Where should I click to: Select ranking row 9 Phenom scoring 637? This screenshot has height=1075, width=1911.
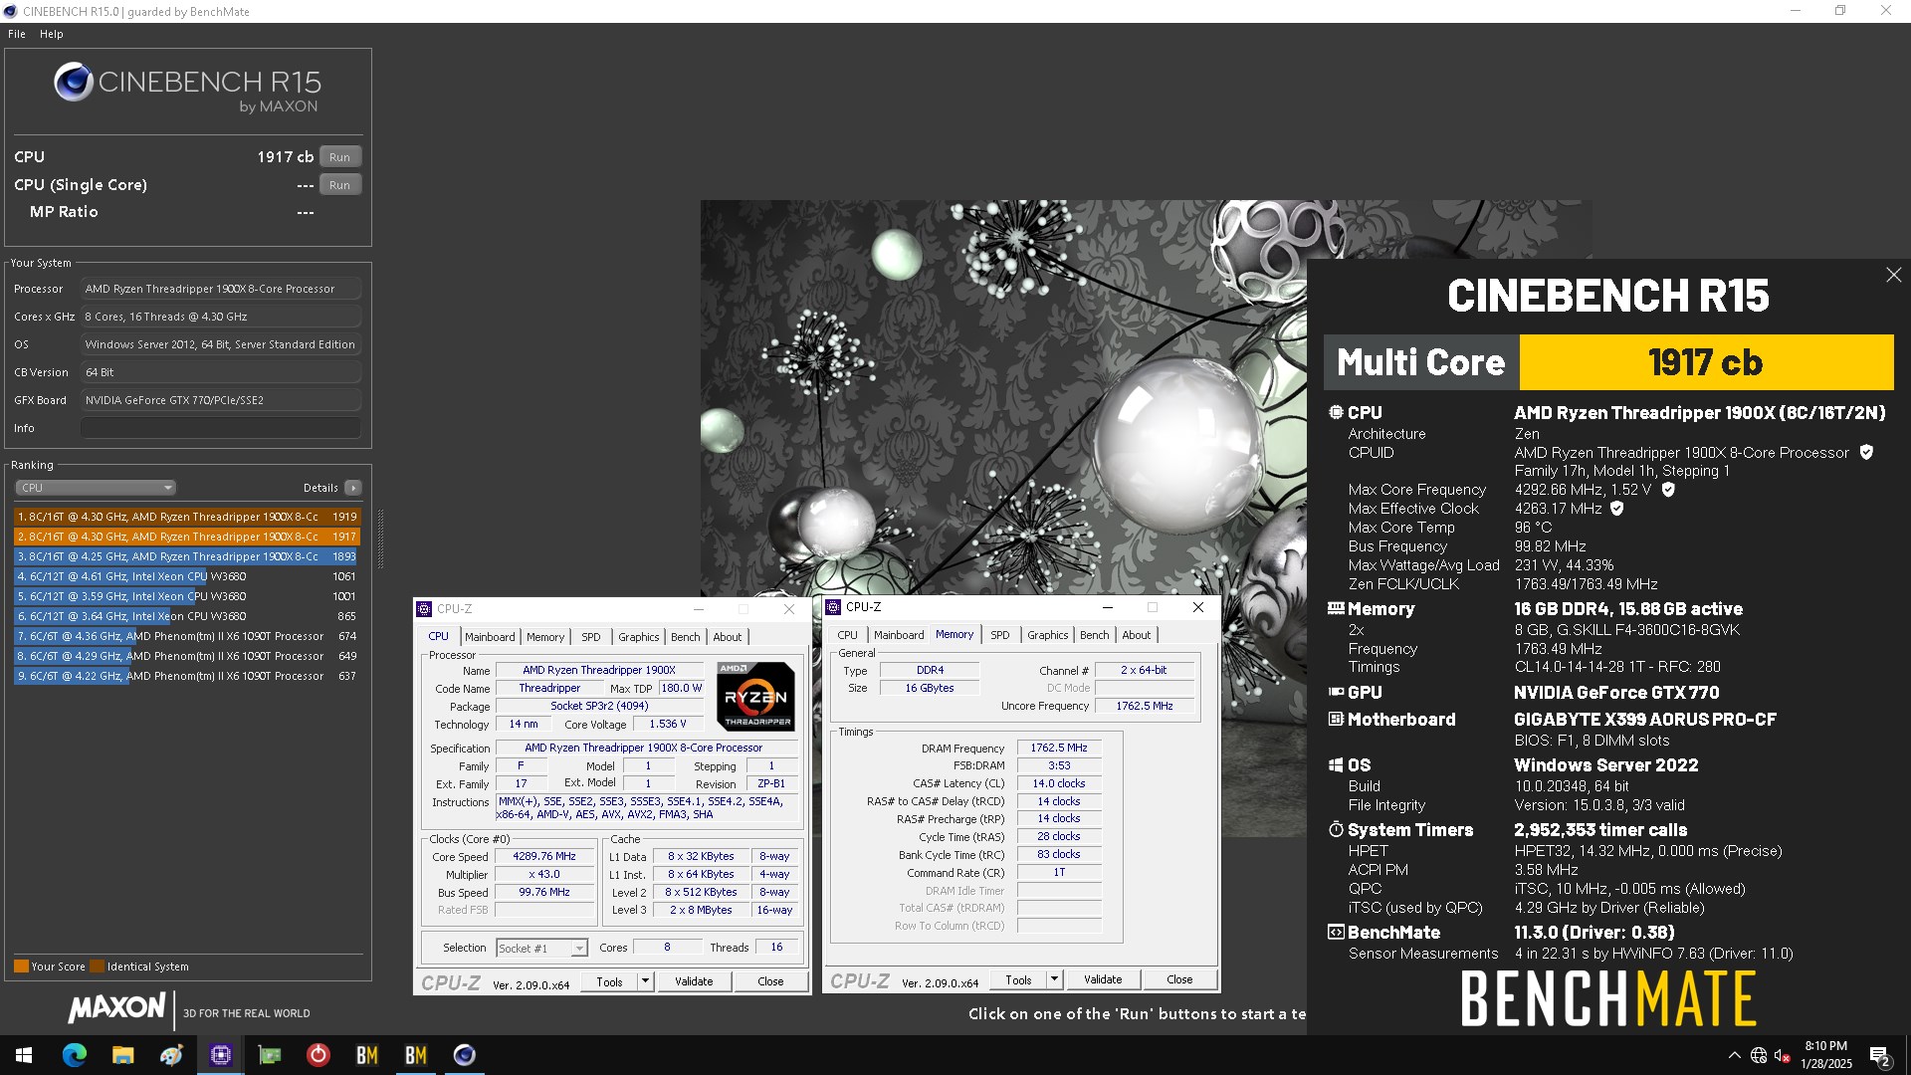click(x=187, y=676)
